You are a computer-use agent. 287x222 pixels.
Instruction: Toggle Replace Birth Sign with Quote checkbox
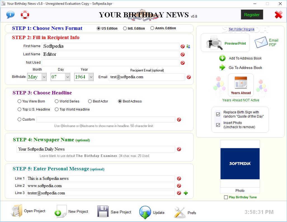218,114
